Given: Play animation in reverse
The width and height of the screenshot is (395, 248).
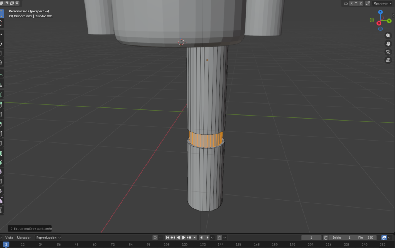Looking at the screenshot, I should click(178, 238).
